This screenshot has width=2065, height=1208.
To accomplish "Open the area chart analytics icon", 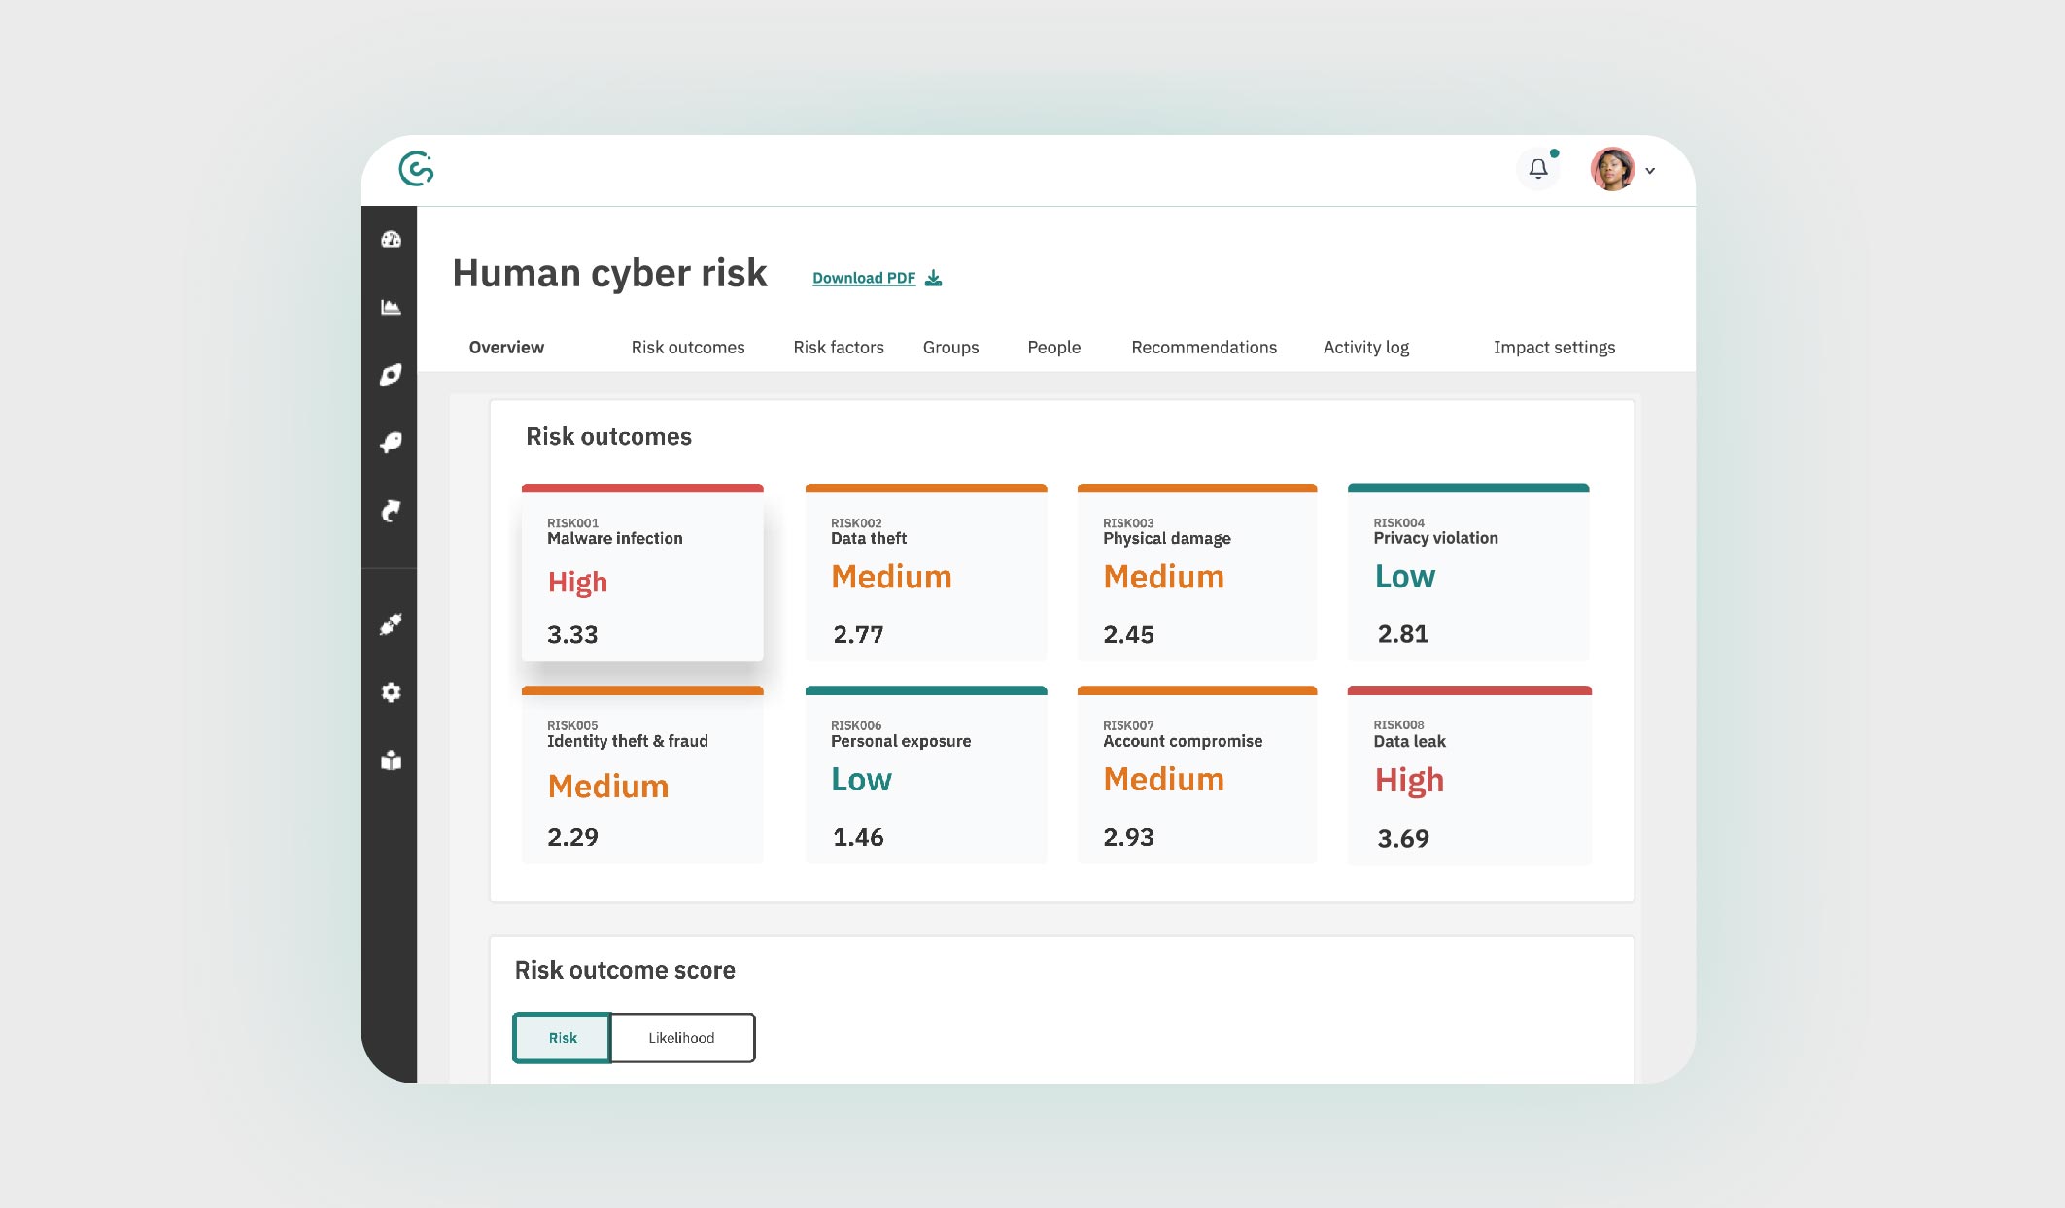I will (x=391, y=307).
